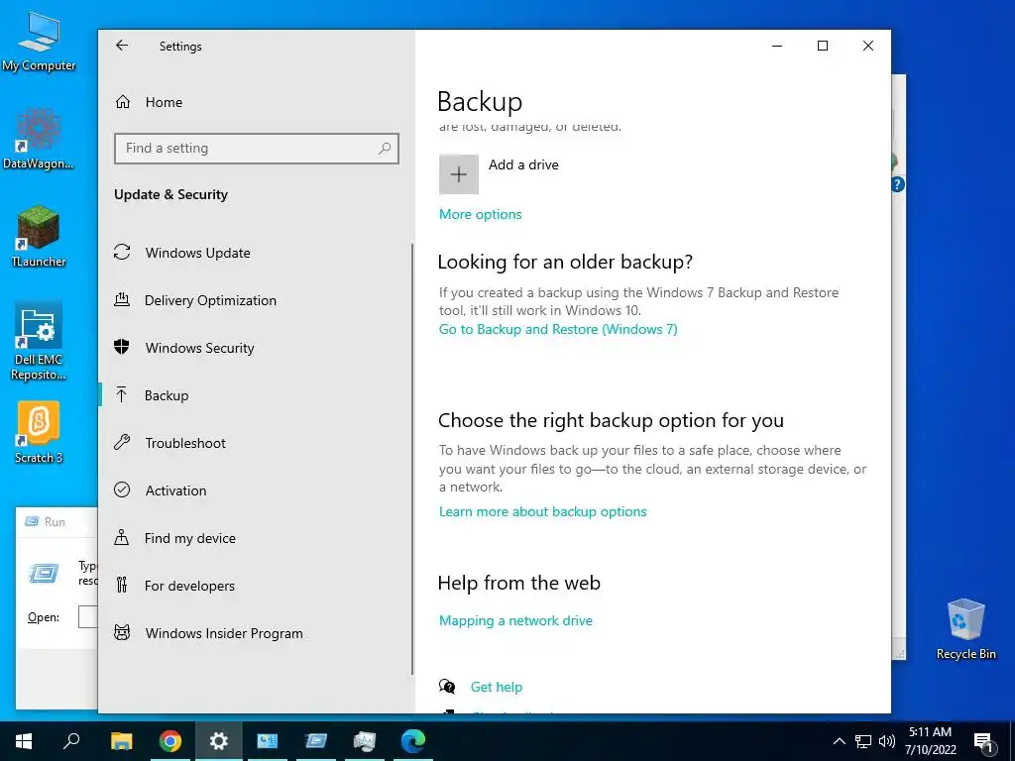This screenshot has width=1015, height=761.
Task: Open the Action Center notifications icon
Action: 983,742
